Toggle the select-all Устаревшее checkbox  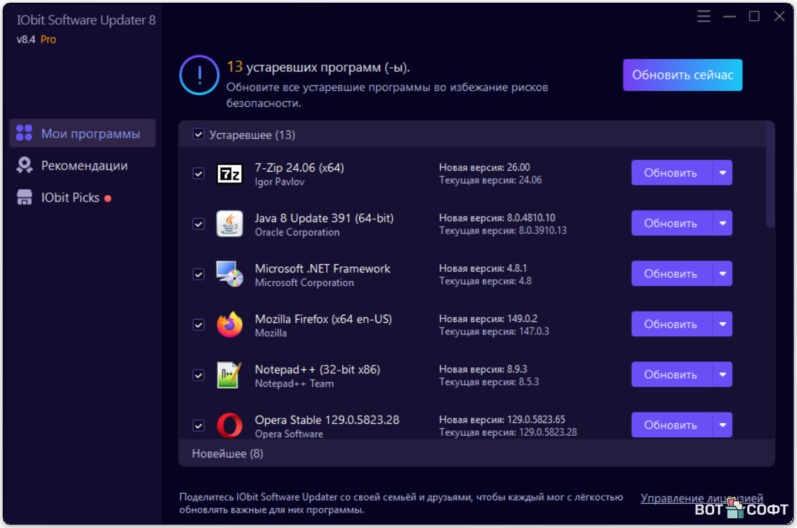[198, 135]
